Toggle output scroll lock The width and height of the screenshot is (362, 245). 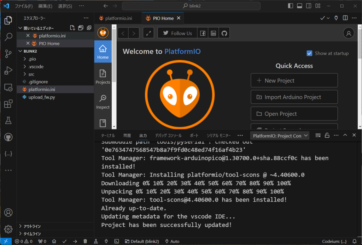pos(327,135)
